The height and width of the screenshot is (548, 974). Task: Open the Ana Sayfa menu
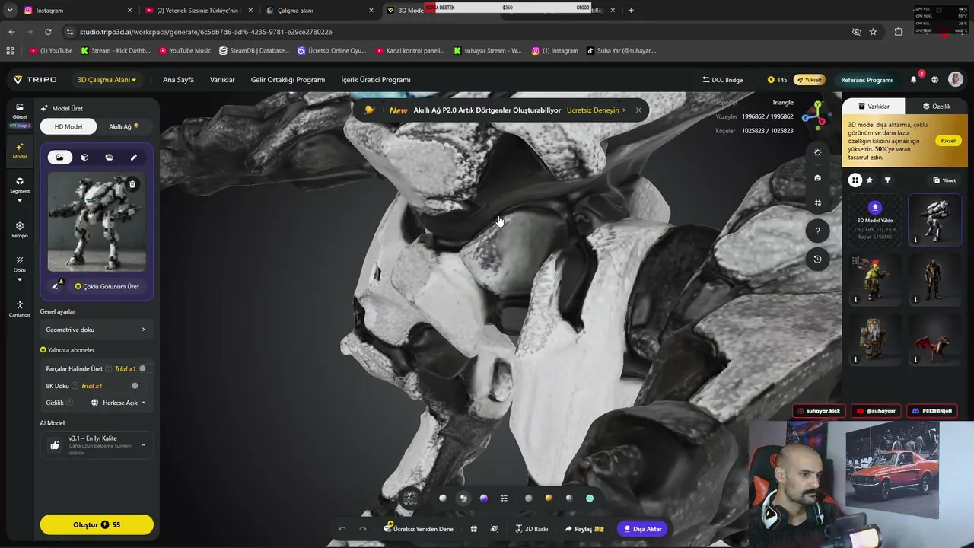pos(178,80)
